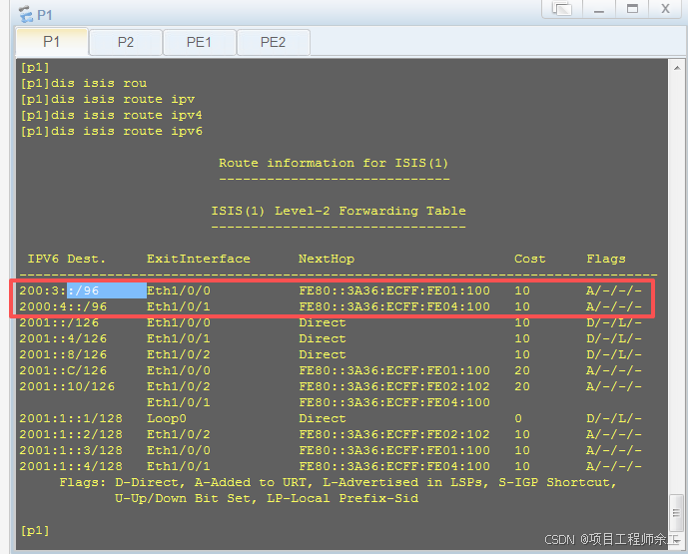
Task: Click 'ISIS(1) Level-2 Forwarding Table' heading
Action: tap(339, 211)
